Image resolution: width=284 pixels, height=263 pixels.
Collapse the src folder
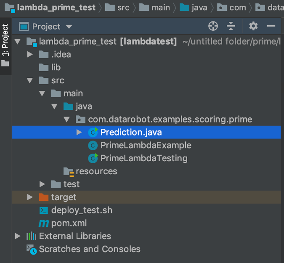(30, 80)
